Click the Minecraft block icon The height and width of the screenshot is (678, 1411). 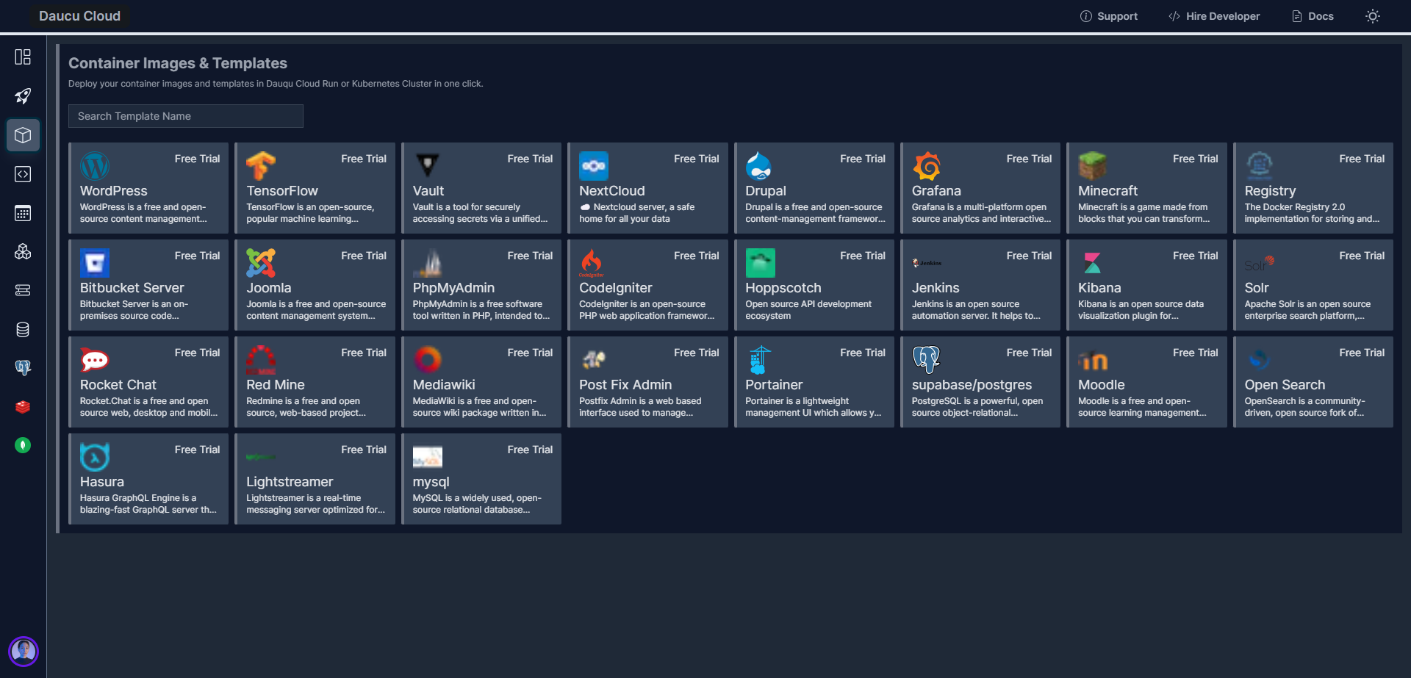pos(1093,166)
